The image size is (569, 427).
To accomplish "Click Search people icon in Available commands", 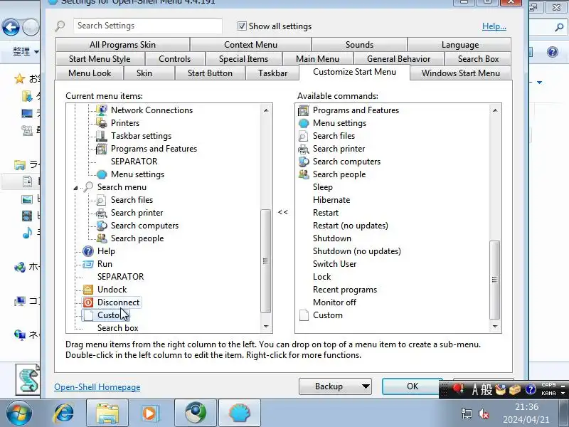I will click(304, 174).
